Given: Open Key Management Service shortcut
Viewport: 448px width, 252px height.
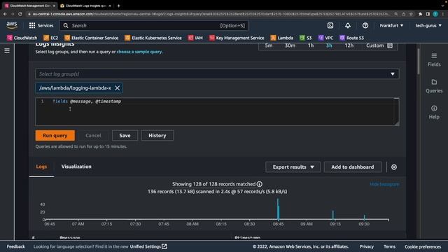Looking at the screenshot, I should click(237, 38).
